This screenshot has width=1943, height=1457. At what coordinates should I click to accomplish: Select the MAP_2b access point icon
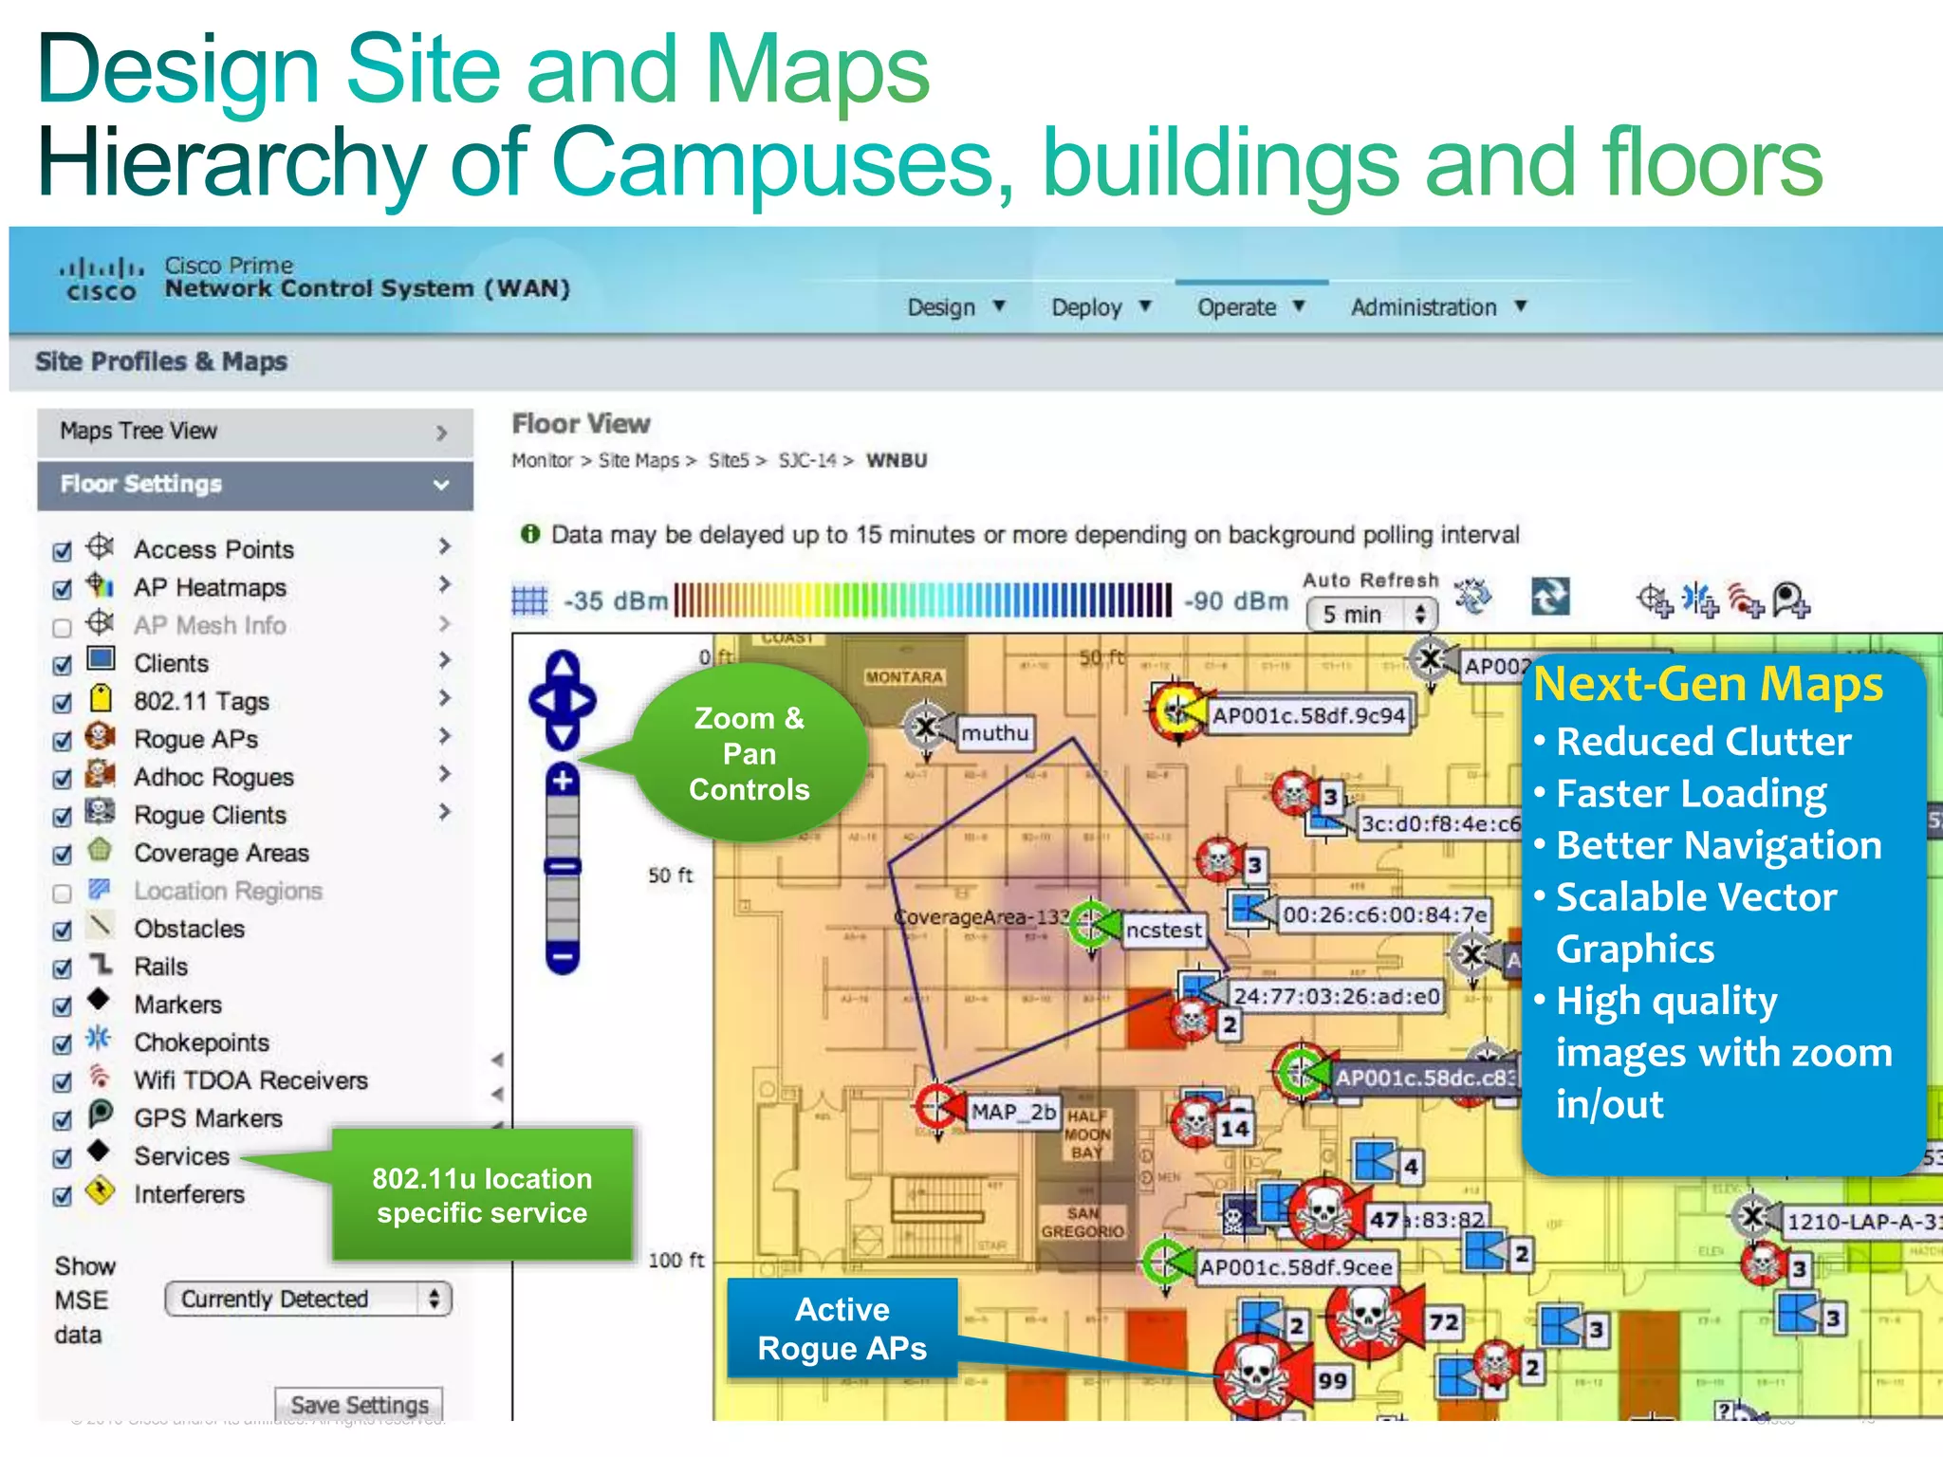click(x=938, y=1106)
